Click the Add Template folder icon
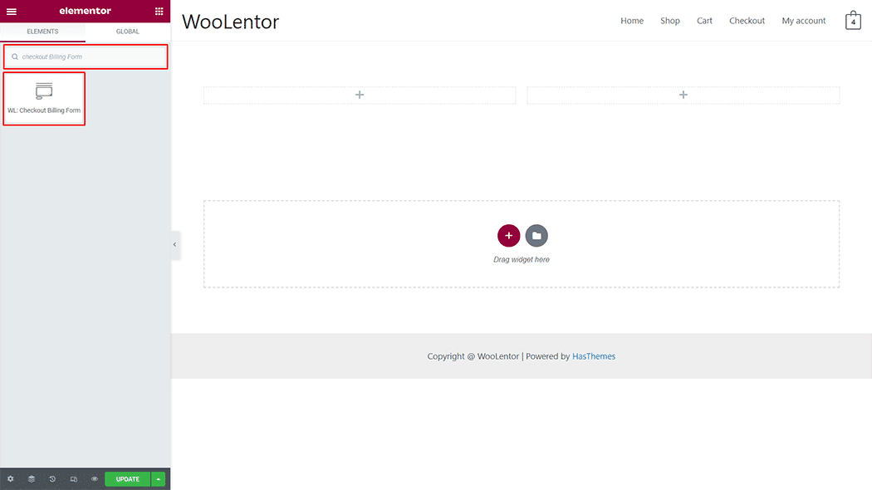Screen dimensions: 872x490 pos(536,236)
